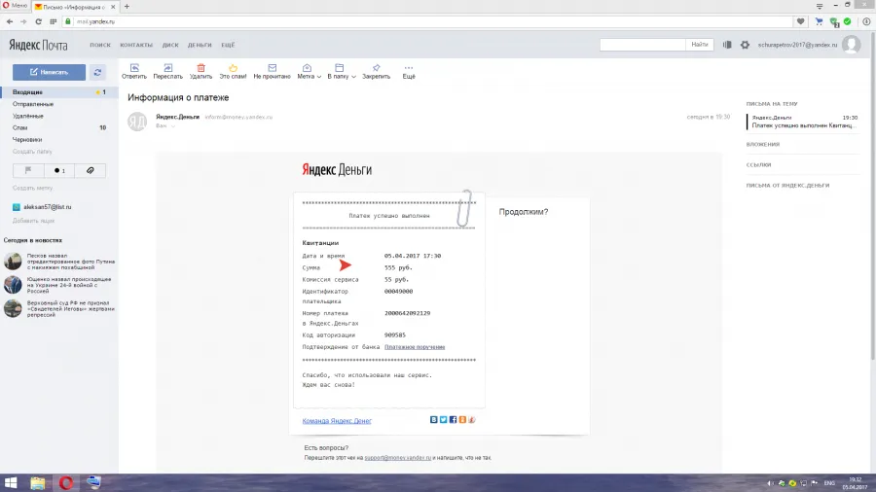Click Создать метку link

(32, 188)
